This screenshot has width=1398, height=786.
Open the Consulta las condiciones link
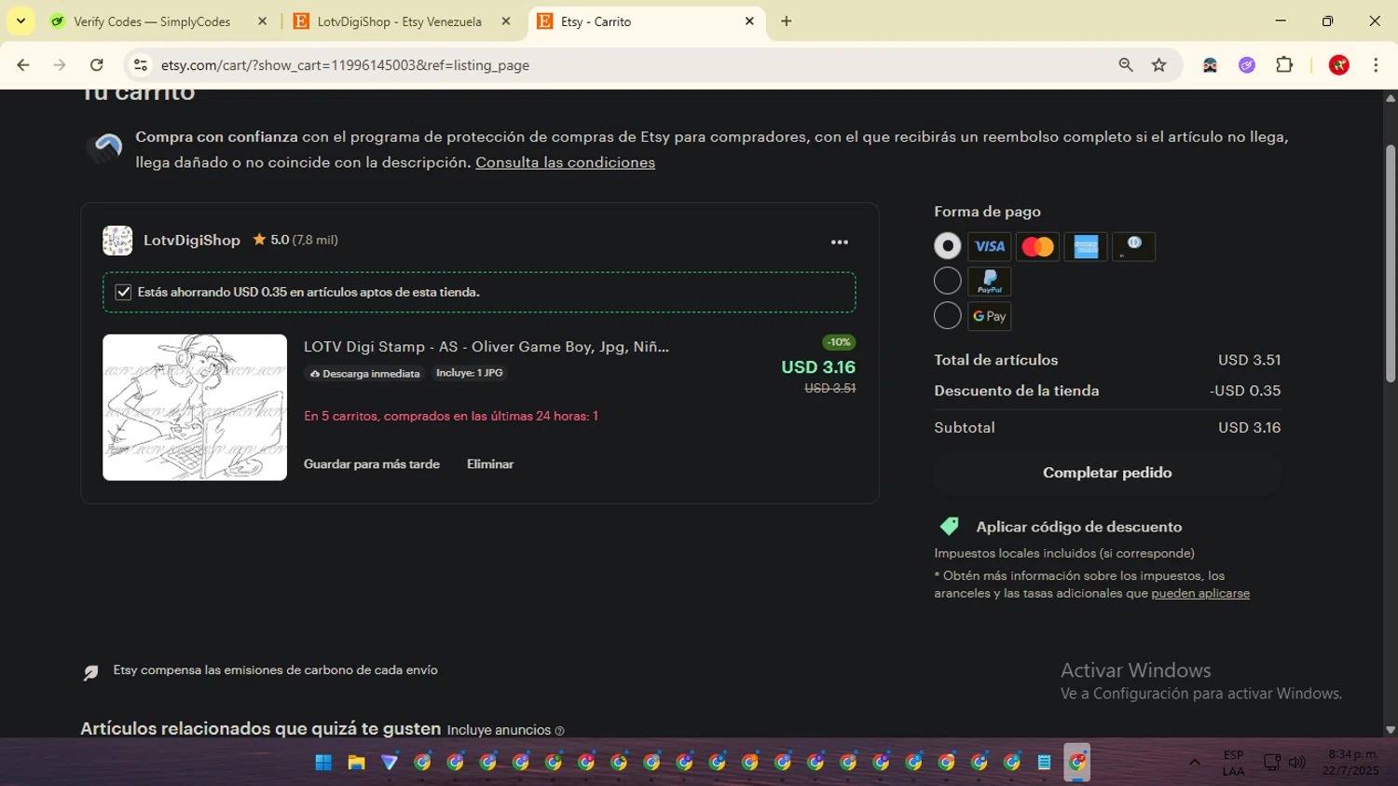tap(565, 162)
